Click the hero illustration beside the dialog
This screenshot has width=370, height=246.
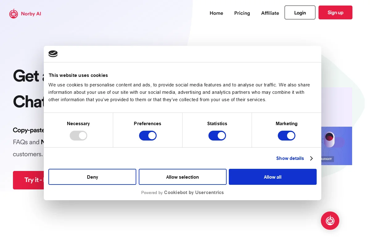pos(337,145)
